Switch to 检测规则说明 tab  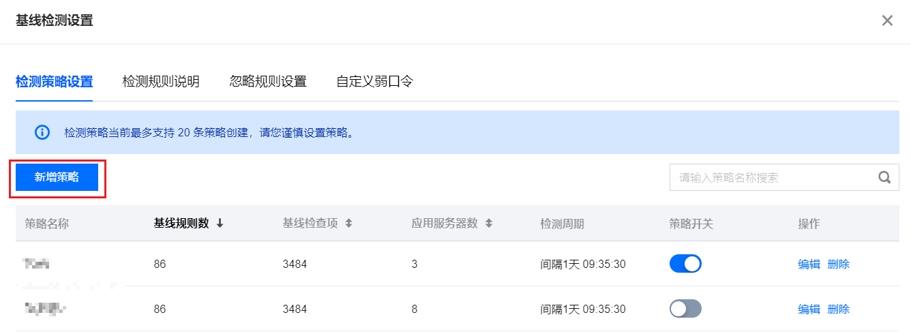click(161, 82)
